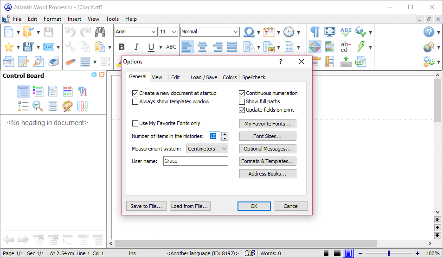Click the Open file folder icon
The height and width of the screenshot is (258, 443).
[28, 32]
